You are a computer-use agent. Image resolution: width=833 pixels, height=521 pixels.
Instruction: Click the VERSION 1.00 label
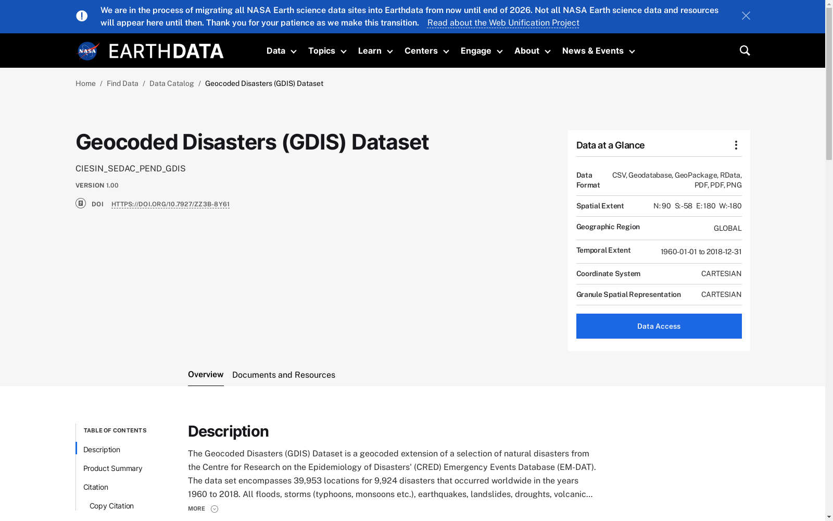point(97,185)
